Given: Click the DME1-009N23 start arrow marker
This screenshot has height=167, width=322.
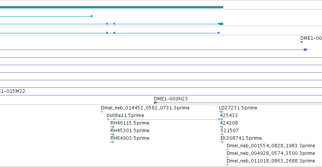Looking at the screenshot, I should pos(156,103).
